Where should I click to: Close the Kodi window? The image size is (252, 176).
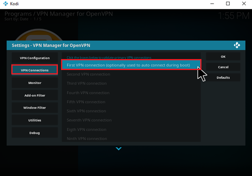pos(244,4)
